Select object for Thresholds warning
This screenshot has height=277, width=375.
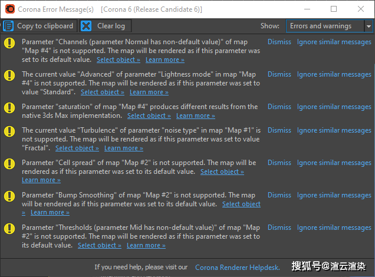click(x=100, y=245)
